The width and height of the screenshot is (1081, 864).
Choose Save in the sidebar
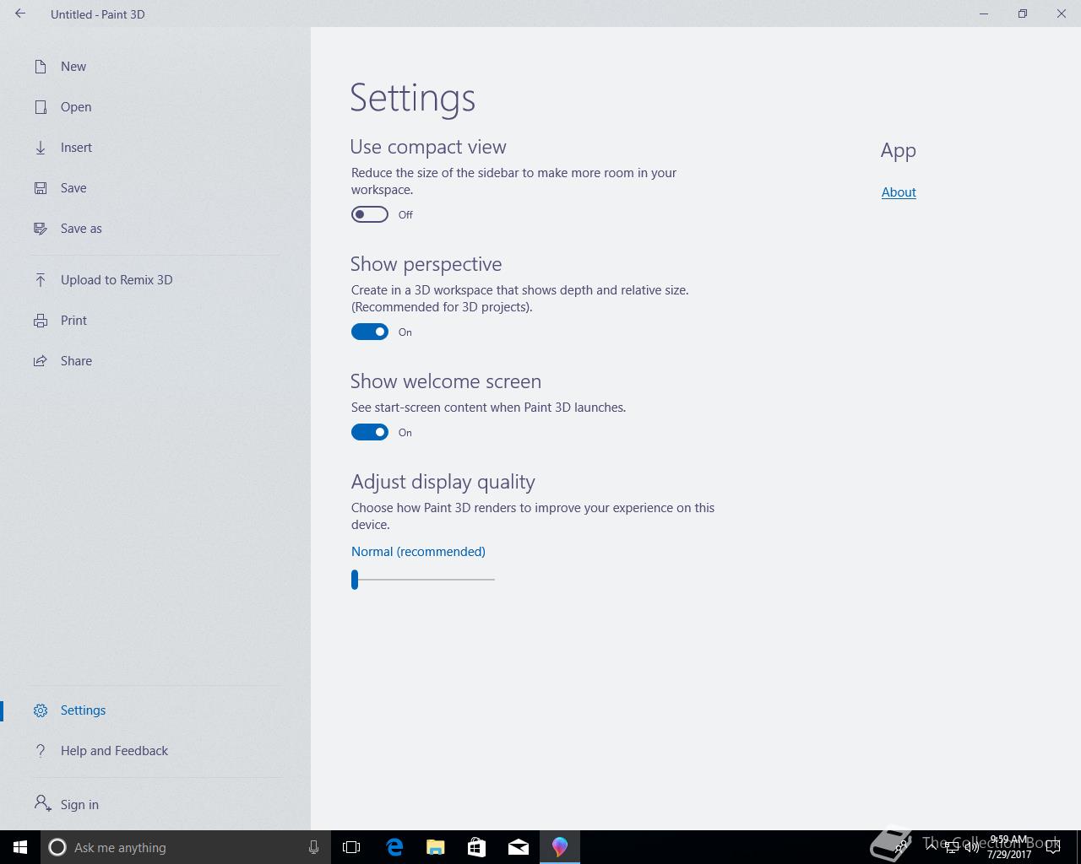[155, 188]
